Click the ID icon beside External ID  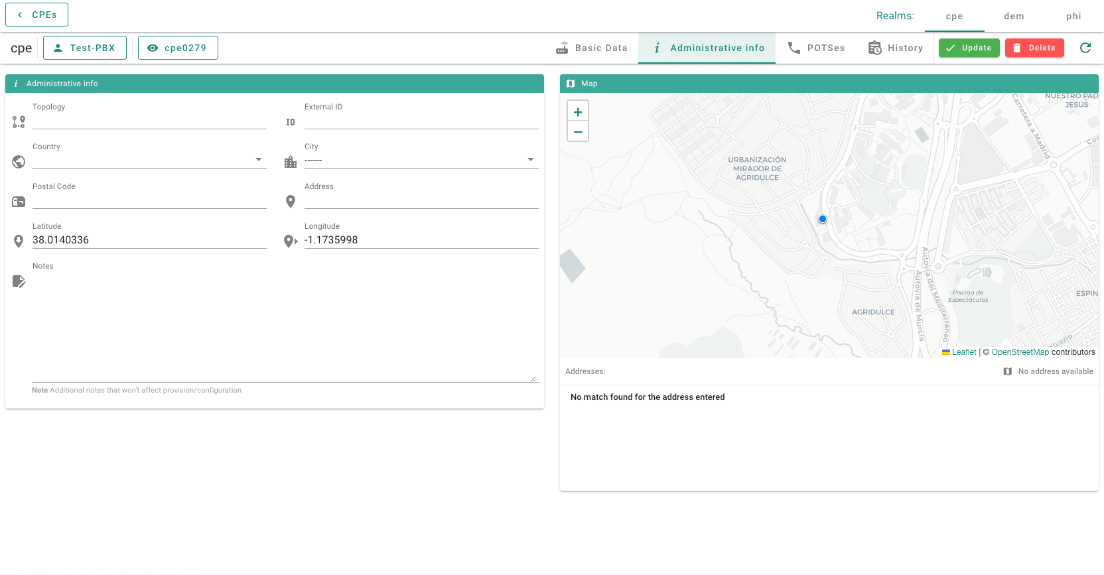(291, 122)
